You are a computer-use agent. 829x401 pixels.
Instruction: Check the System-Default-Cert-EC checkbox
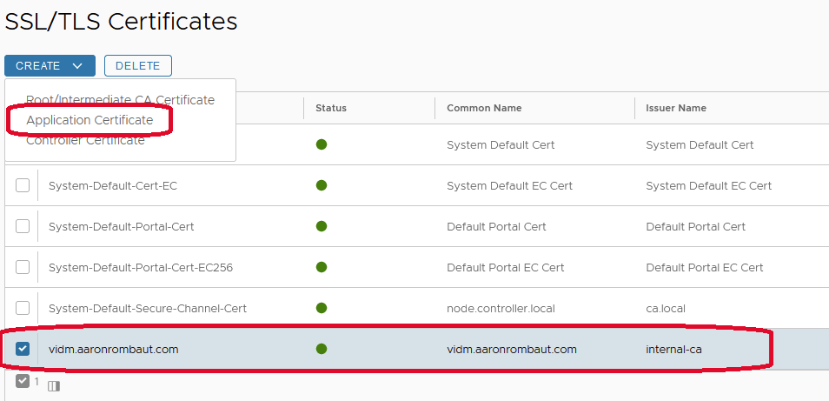23,185
